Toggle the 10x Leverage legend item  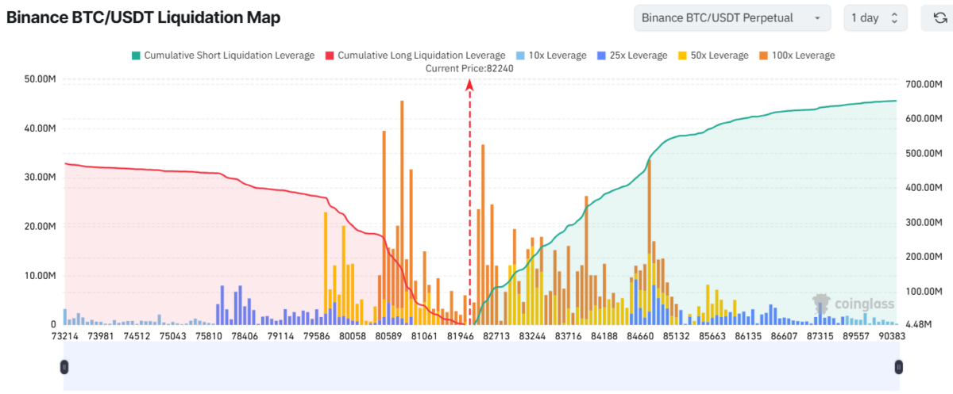550,55
